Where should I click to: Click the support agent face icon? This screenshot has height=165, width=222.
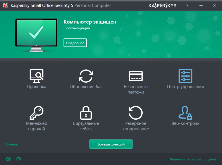coord(19,159)
